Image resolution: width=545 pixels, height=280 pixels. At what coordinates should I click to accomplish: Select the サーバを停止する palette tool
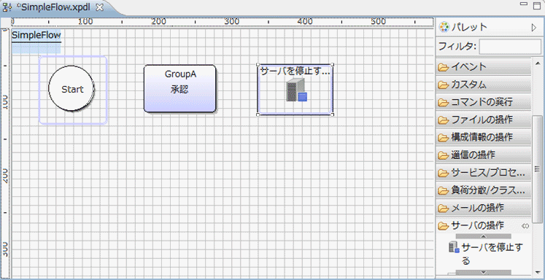coord(486,254)
